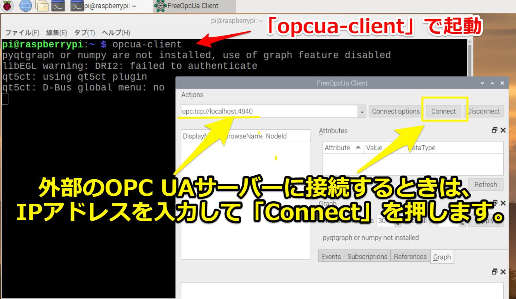Viewport: 516px width, 299px height.
Task: Open the References tab
Action: (410, 256)
